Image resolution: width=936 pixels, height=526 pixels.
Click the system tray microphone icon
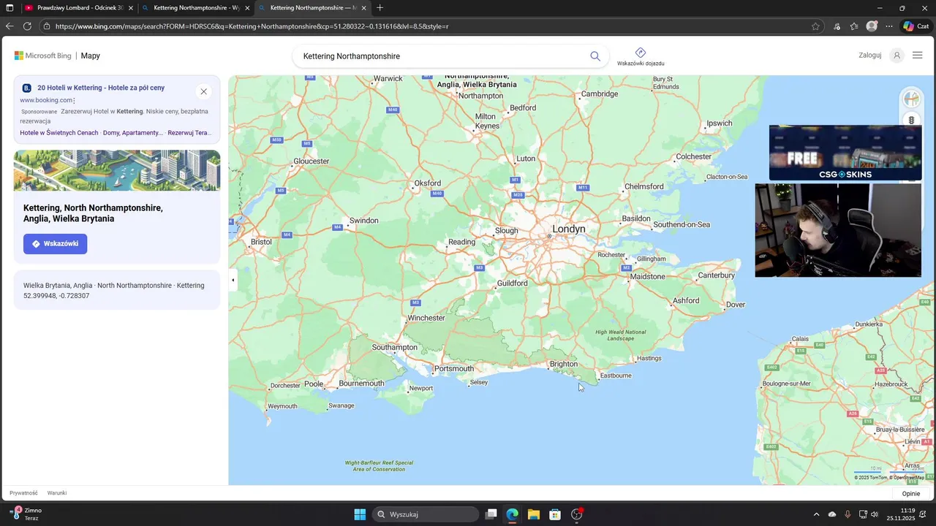[848, 514]
